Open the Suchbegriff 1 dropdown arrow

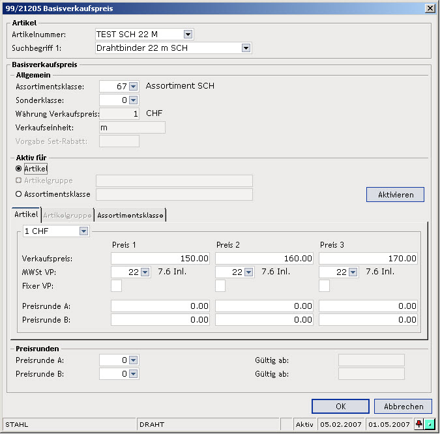pos(246,48)
